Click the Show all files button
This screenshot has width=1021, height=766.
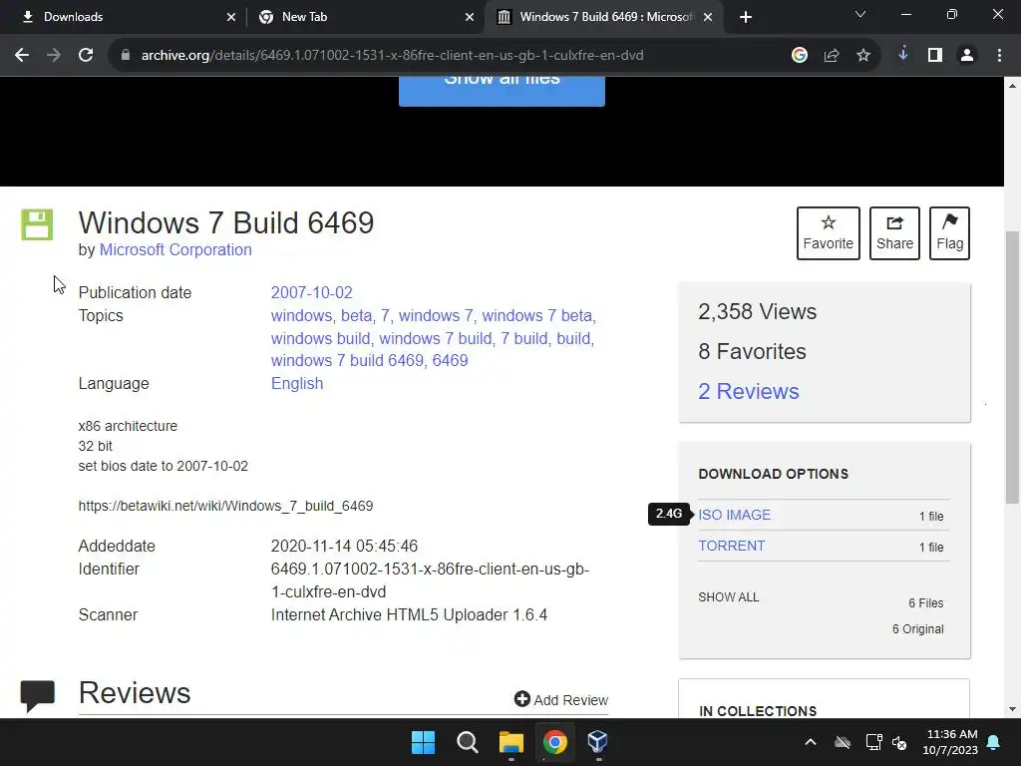coord(502,91)
